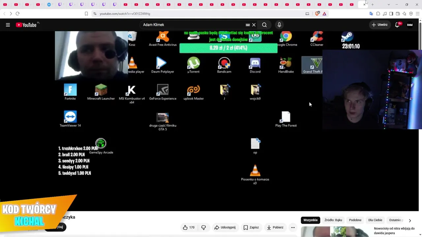
Task: Open the Brave Shields lion icon
Action: tap(317, 13)
